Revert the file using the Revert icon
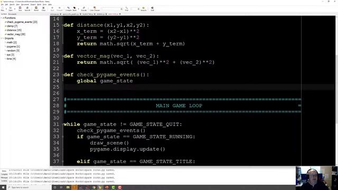338x190 pixels. (36, 8)
